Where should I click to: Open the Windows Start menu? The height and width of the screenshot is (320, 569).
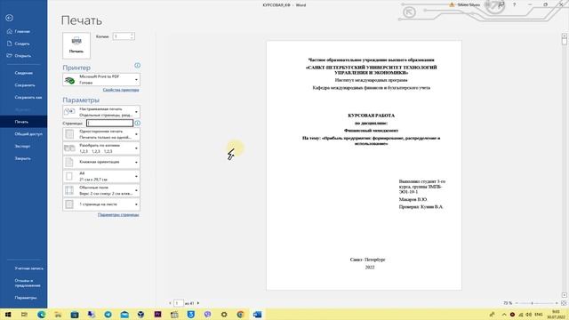click(8, 314)
